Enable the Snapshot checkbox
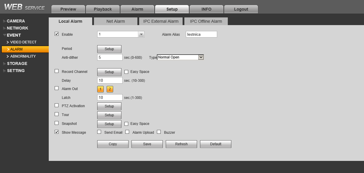Screen dimensions: 364x173 [57, 123]
